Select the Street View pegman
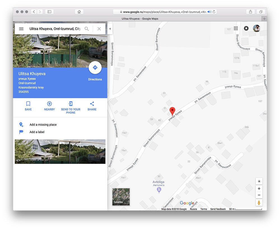The image size is (280, 229). [x=259, y=203]
